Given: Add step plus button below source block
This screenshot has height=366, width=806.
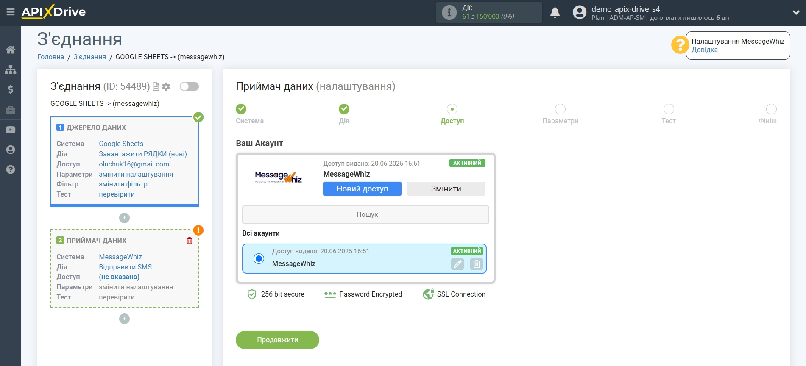Looking at the screenshot, I should [124, 218].
